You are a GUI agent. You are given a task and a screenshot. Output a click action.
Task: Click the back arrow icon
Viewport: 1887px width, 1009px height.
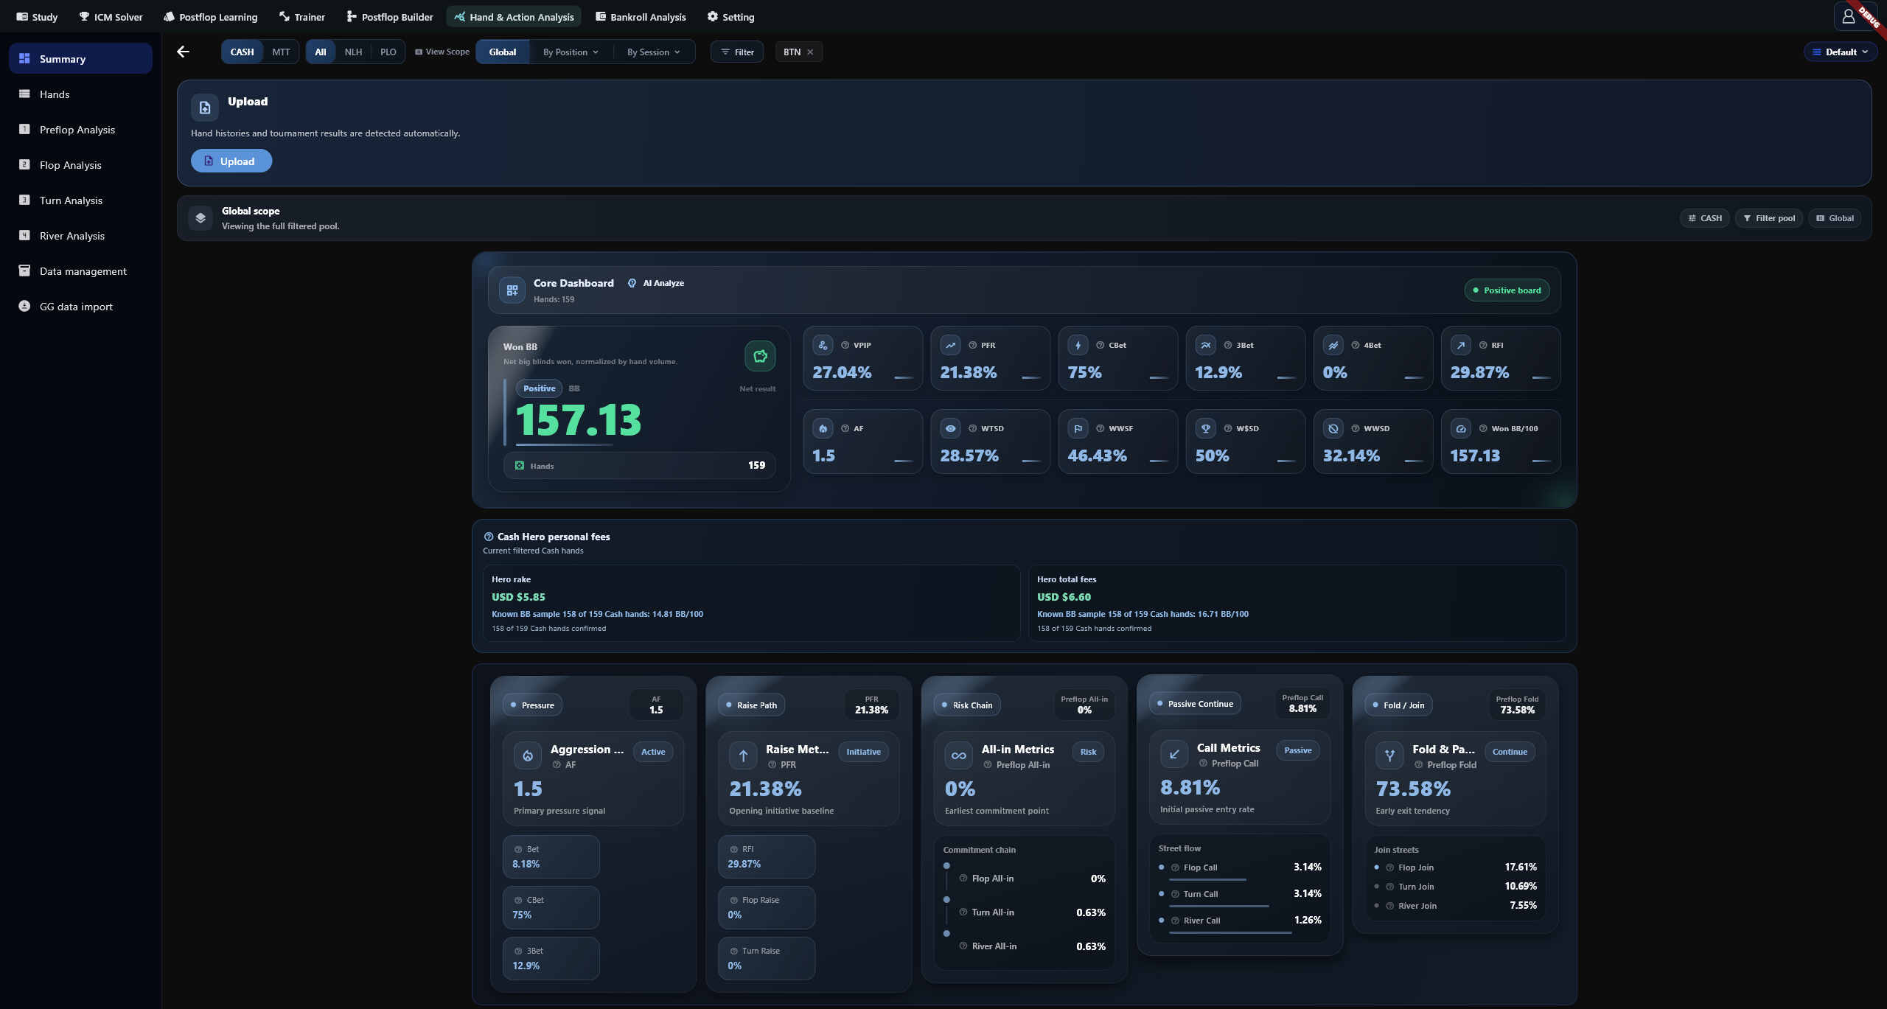(x=183, y=52)
